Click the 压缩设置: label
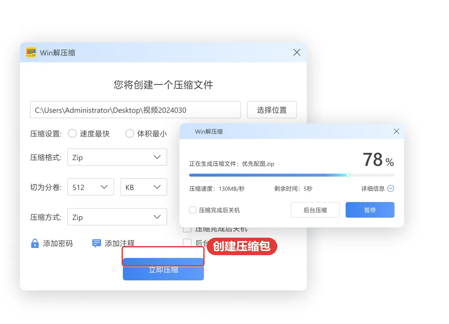The height and width of the screenshot is (324, 449). click(x=46, y=134)
